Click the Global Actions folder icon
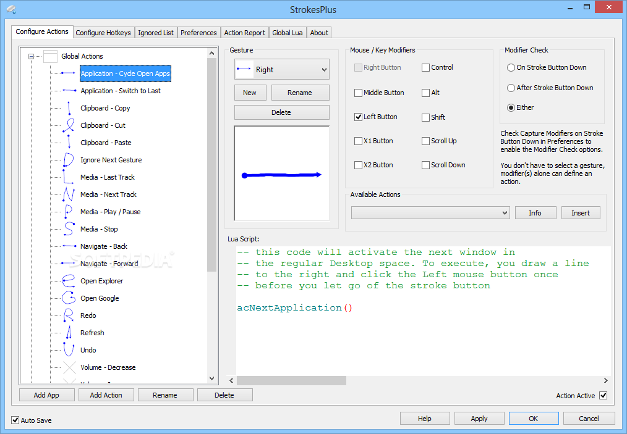This screenshot has width=627, height=434. (x=50, y=56)
